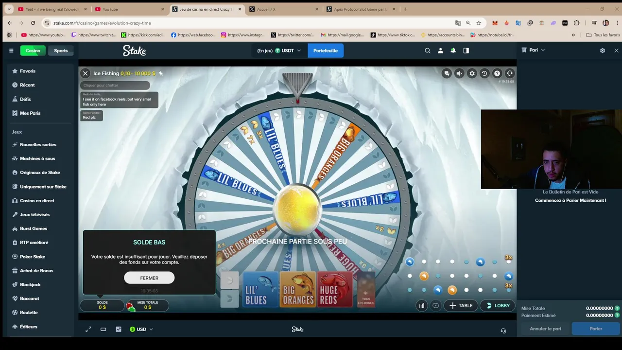Toggle the bet slip sidebar icon

[x=466, y=51]
